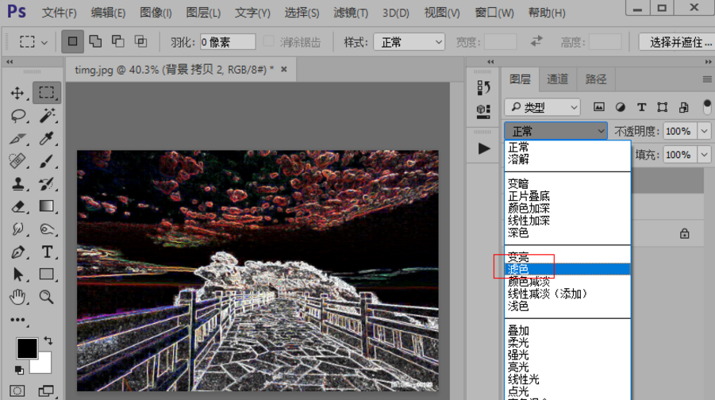Open the Actions panel play icon
The width and height of the screenshot is (715, 400).
click(484, 148)
